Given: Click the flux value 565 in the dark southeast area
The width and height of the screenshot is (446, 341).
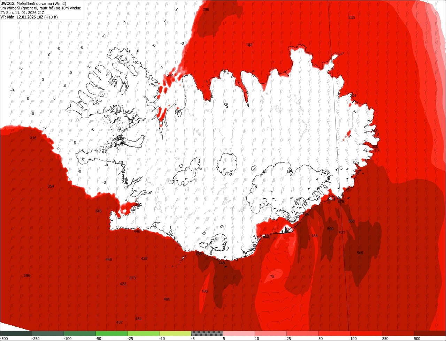Looking at the screenshot, I should (360, 253).
